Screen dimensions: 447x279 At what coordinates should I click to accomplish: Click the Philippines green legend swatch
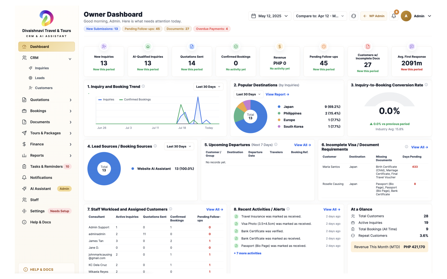click(x=279, y=113)
